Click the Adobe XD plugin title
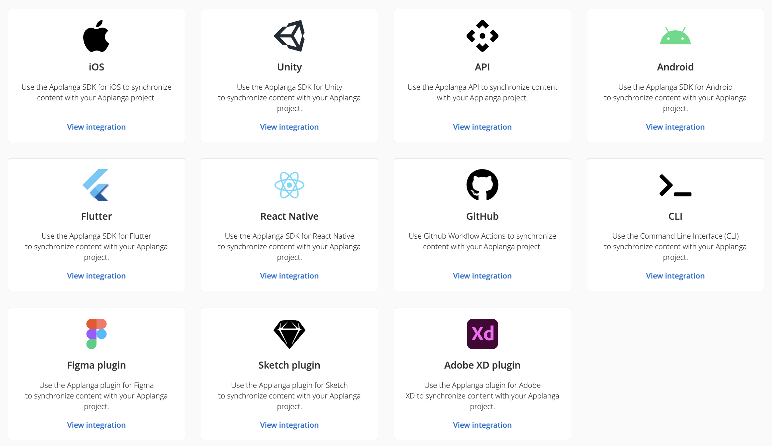 (x=482, y=365)
